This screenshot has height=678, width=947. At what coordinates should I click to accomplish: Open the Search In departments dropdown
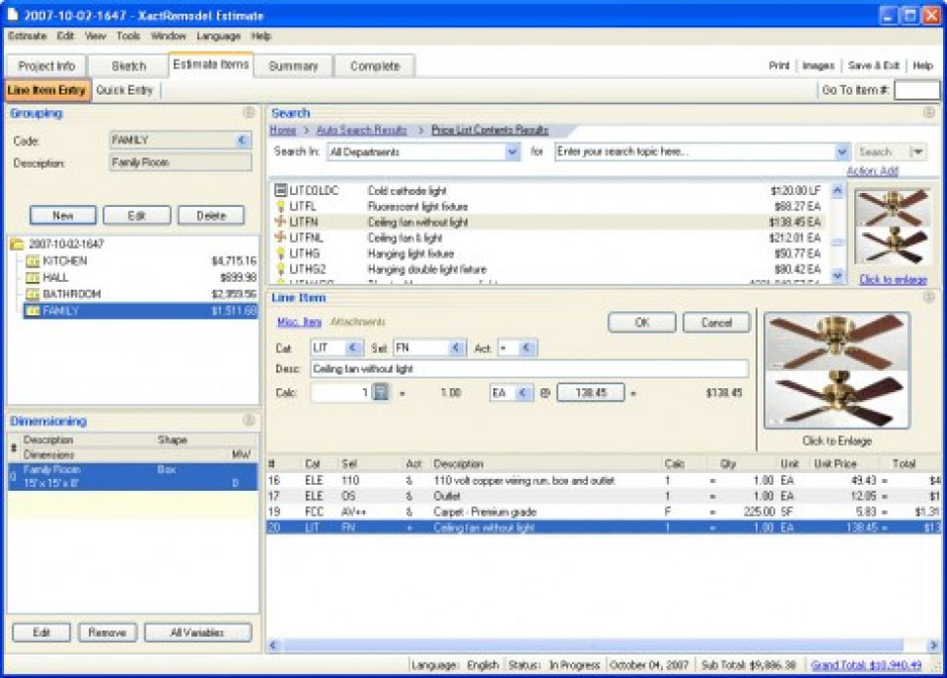(x=513, y=151)
